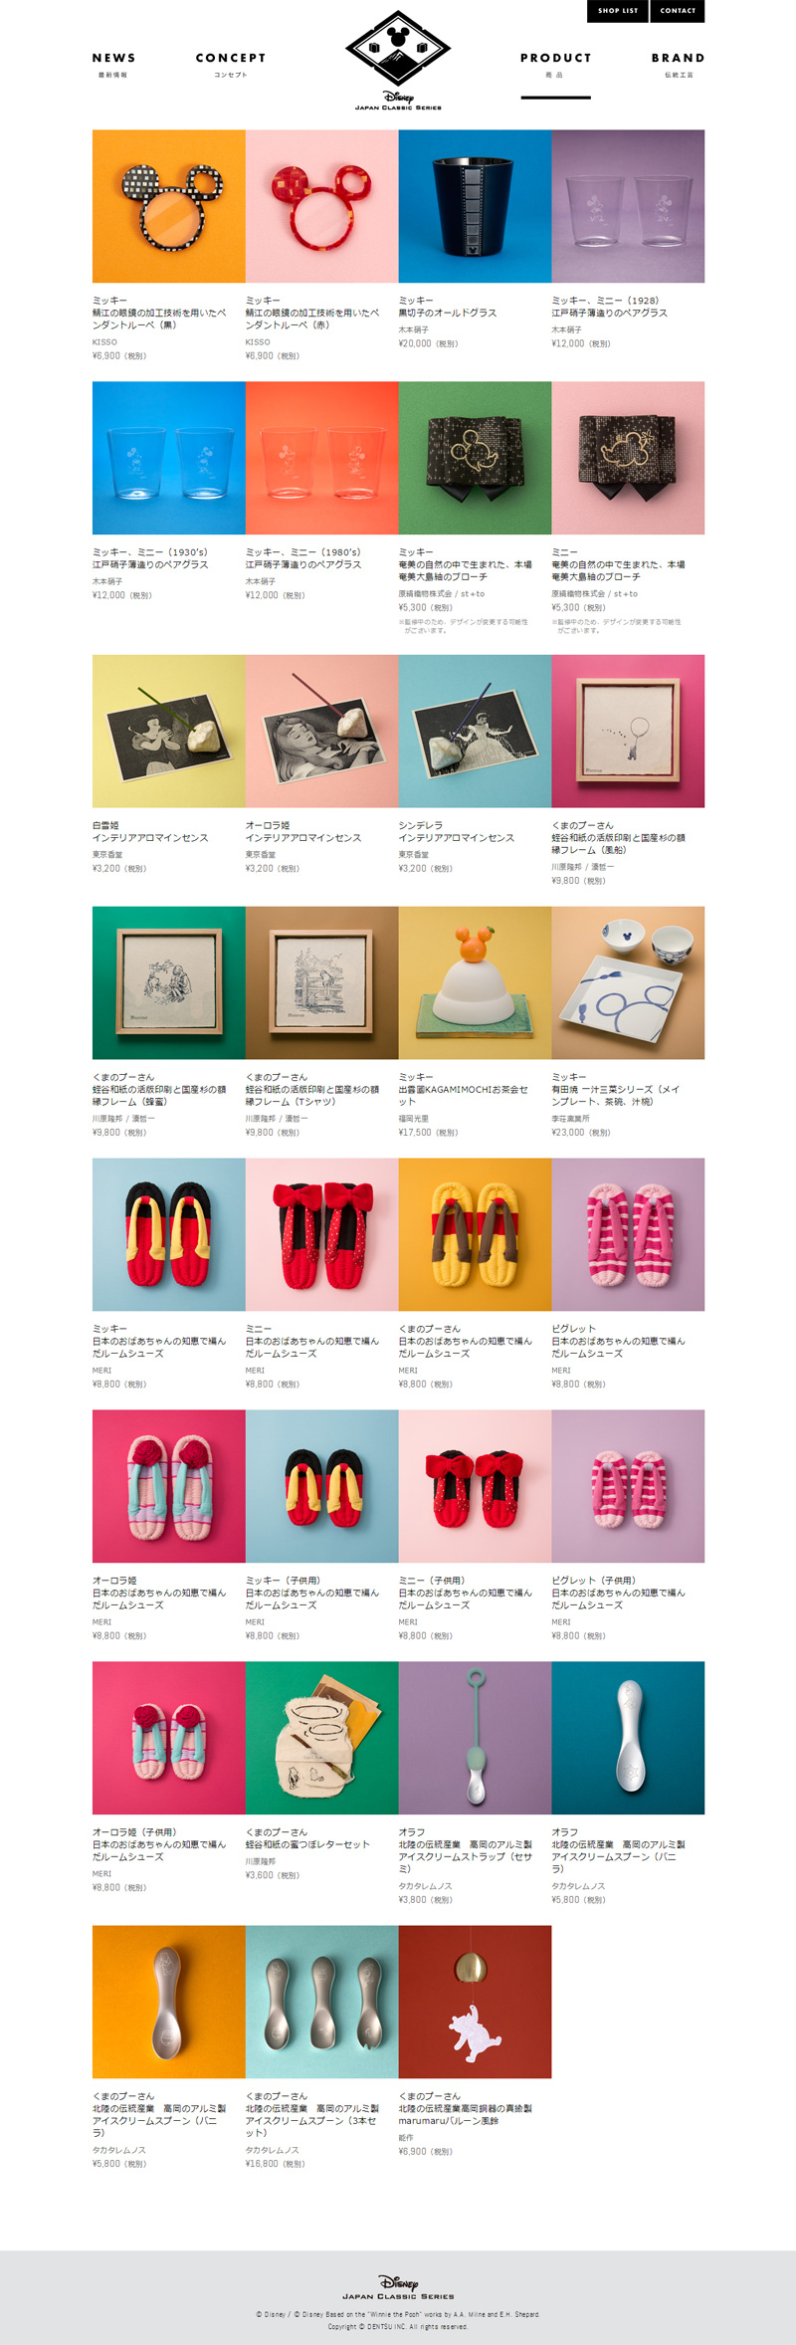796x2345 pixels.
Task: Open the Arita ware plate set image
Action: coord(629,982)
